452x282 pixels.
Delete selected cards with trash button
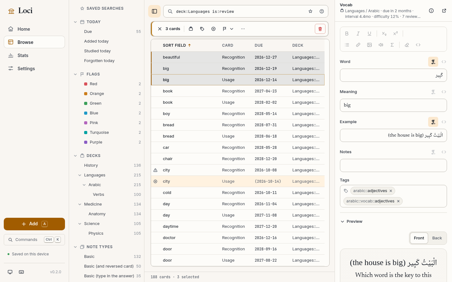(320, 29)
